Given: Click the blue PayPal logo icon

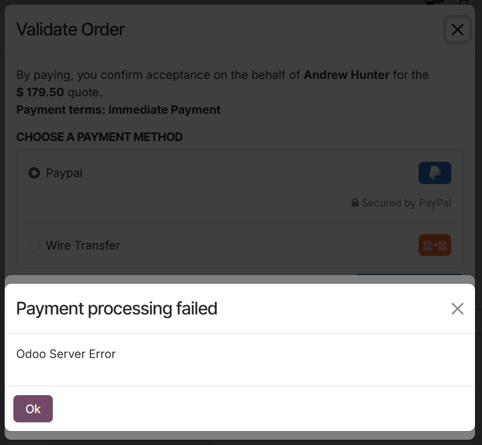Looking at the screenshot, I should click(434, 173).
